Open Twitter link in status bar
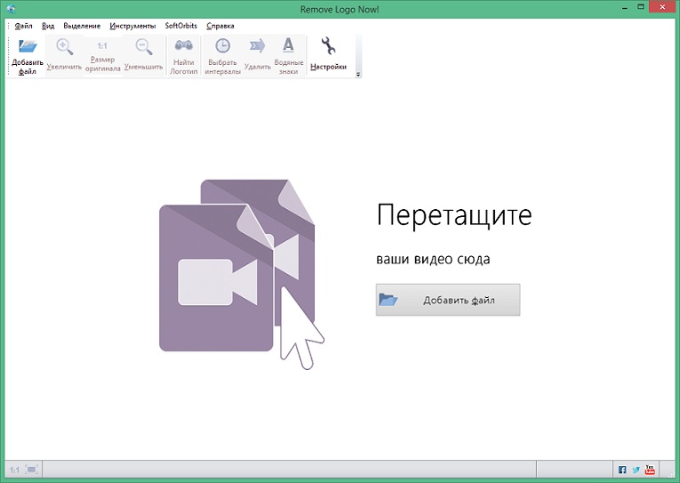 [636, 470]
